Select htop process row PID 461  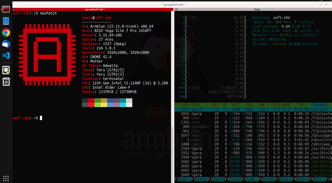point(253,131)
